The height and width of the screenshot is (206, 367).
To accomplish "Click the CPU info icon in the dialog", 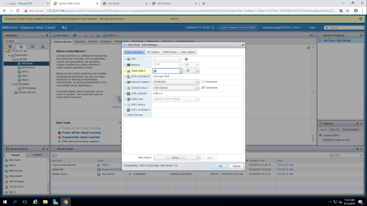I will click(x=186, y=59).
